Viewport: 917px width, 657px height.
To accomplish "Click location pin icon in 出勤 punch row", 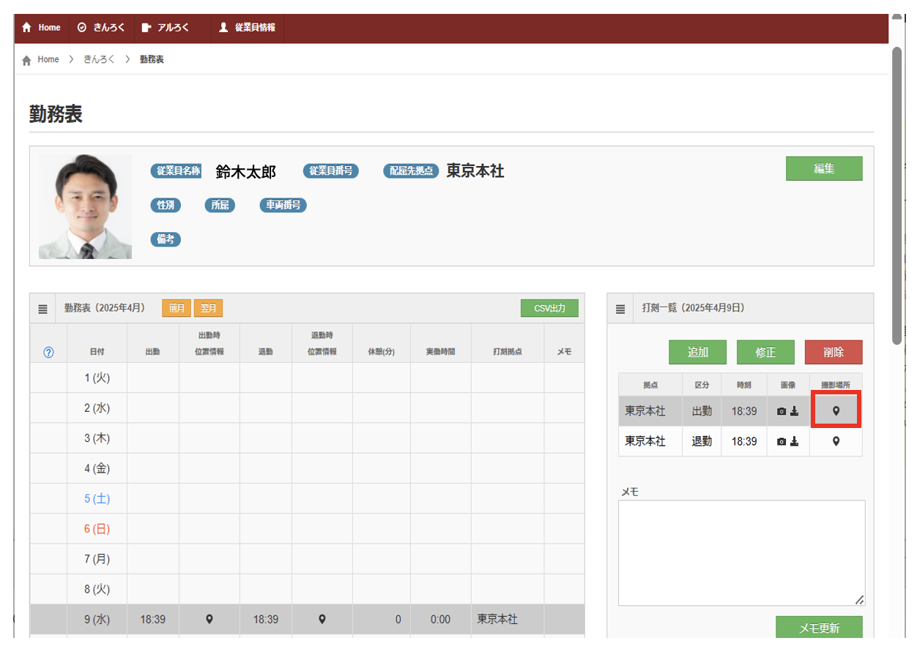I will click(836, 411).
